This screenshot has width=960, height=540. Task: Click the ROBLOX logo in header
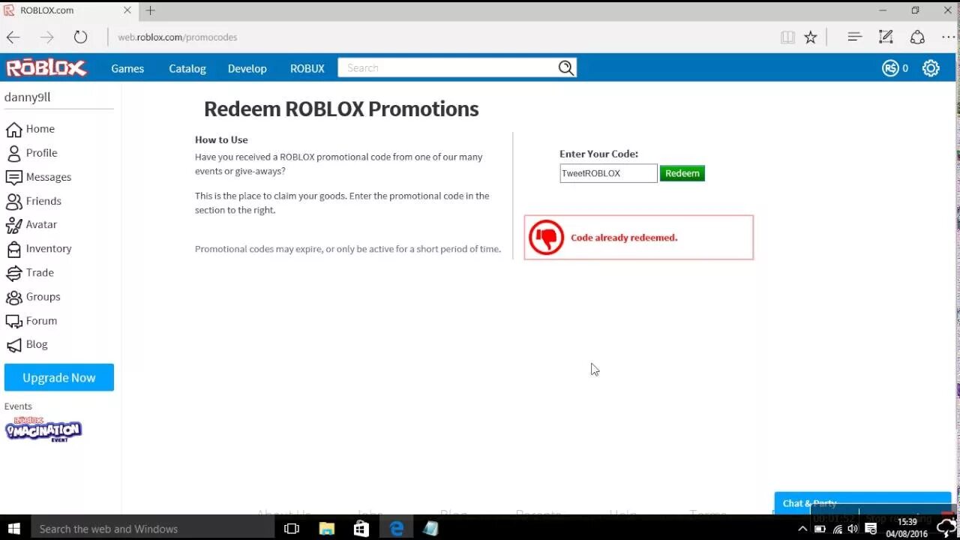[46, 67]
